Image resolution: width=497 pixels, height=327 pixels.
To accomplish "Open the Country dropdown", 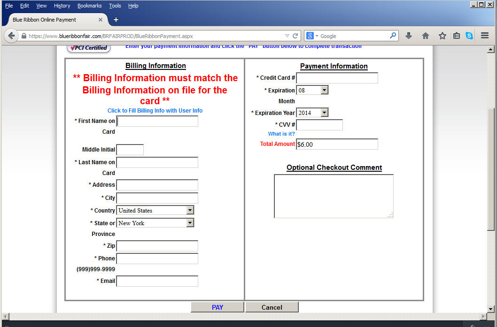I will pos(155,210).
